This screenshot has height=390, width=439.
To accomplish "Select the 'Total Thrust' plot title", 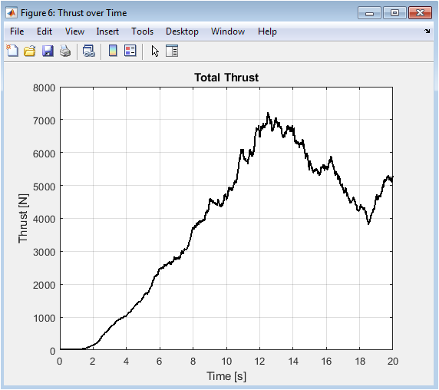I will pos(226,78).
